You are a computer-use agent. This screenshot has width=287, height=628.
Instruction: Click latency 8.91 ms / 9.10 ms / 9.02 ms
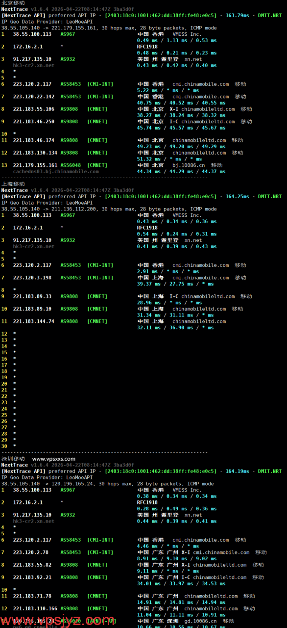click(177, 559)
